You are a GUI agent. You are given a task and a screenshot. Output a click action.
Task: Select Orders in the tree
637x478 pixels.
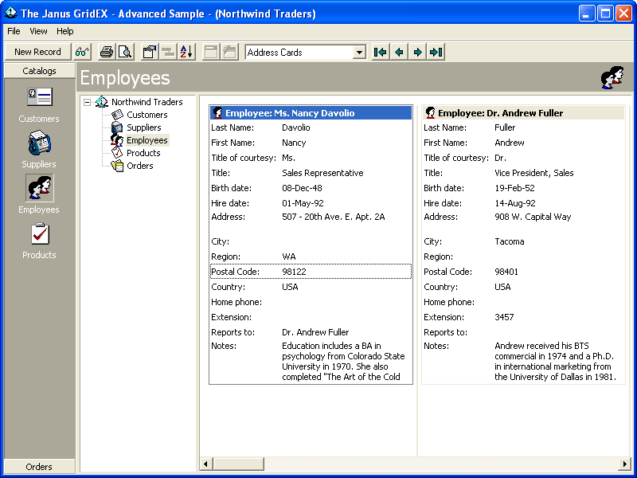(140, 166)
